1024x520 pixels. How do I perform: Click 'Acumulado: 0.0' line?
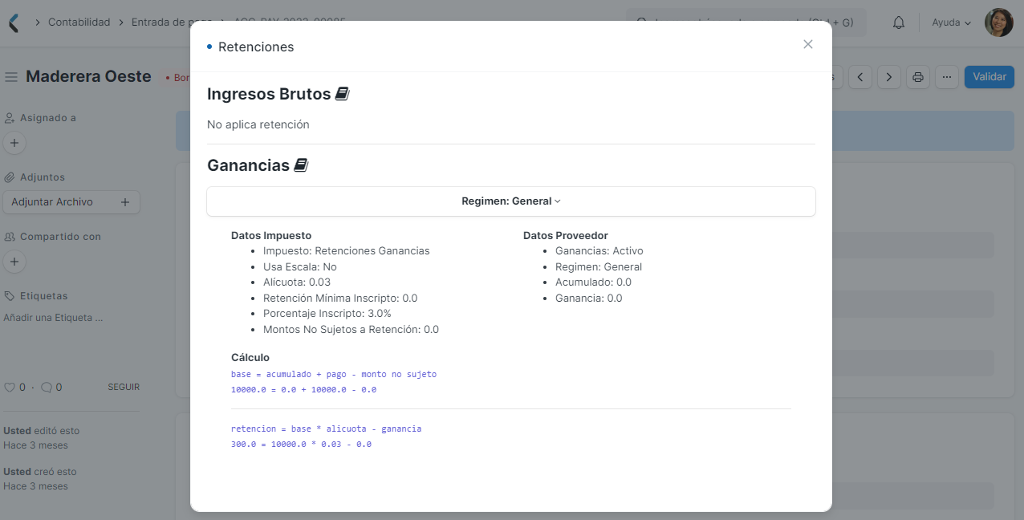pos(594,282)
